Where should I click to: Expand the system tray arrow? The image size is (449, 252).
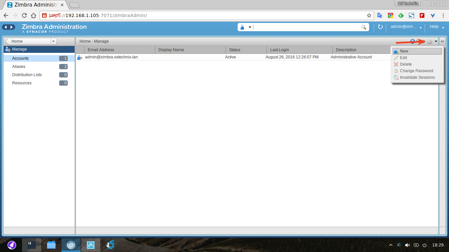pyautogui.click(x=390, y=245)
